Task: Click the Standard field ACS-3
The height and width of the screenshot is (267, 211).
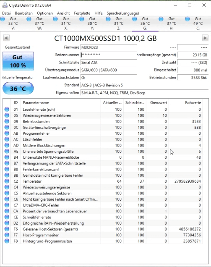Action: pyautogui.click(x=144, y=85)
